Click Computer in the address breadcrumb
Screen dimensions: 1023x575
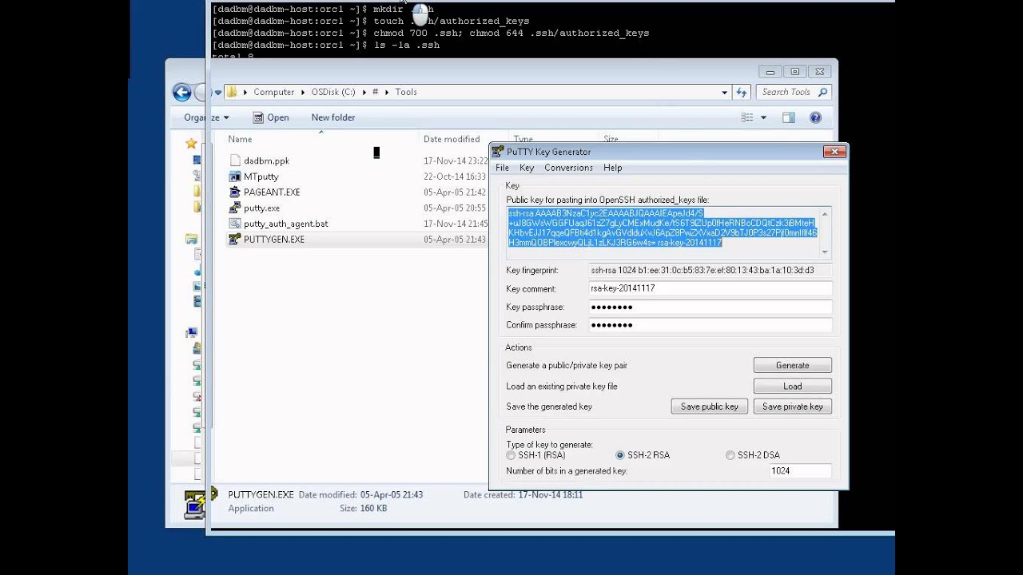[x=274, y=92]
